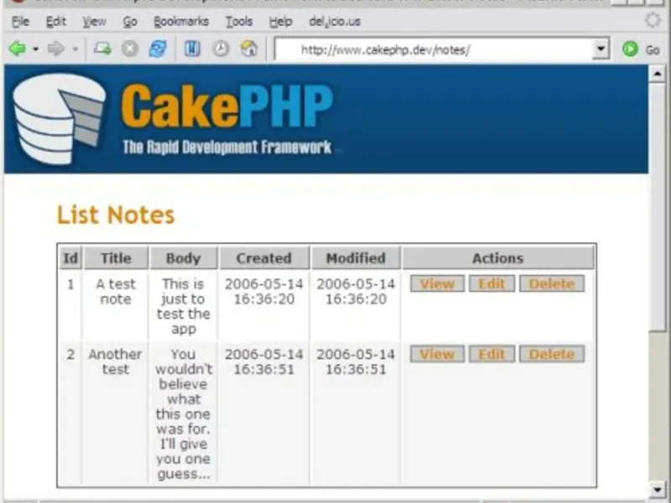Open the bookmarks sidebar icon
The image size is (671, 503).
[x=192, y=49]
